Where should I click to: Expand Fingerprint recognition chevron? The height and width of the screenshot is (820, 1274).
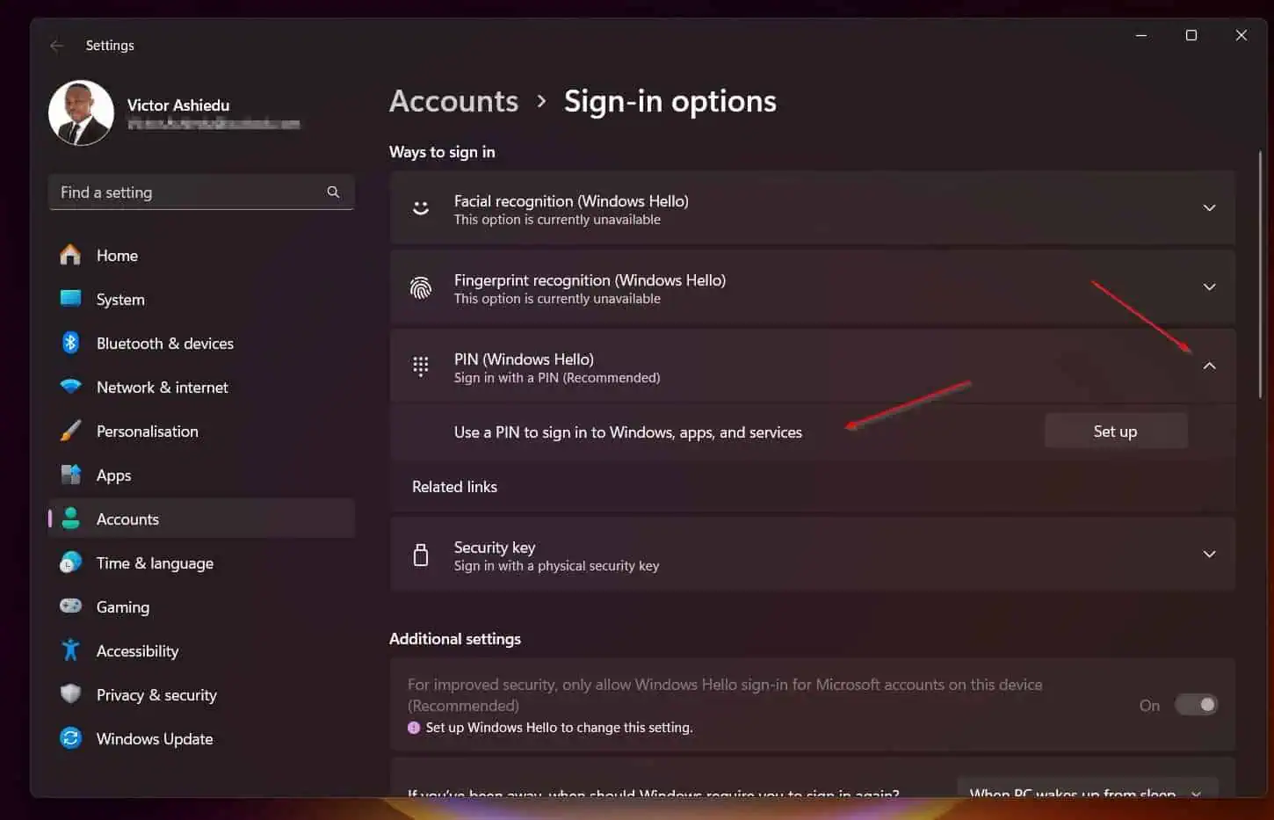(x=1209, y=287)
